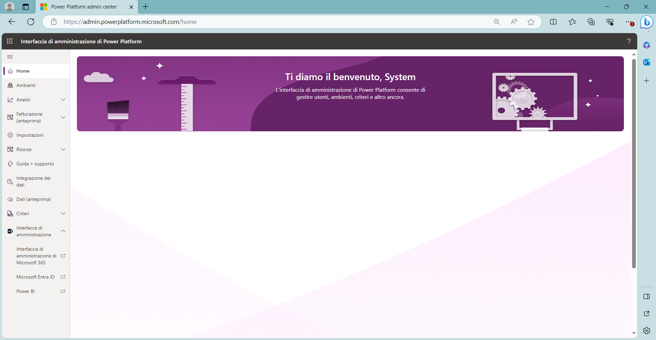Image resolution: width=656 pixels, height=340 pixels.
Task: Expand the Risorse chevron
Action: pos(63,150)
